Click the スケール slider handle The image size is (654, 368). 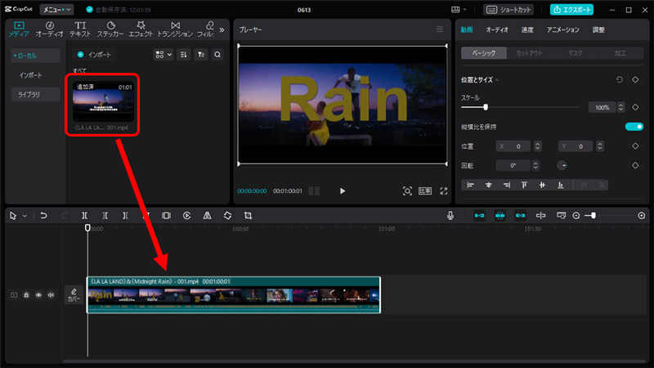pos(486,107)
